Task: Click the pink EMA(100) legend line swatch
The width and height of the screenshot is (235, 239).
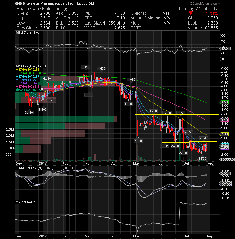Action: [x=17, y=86]
